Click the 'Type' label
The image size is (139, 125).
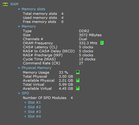tap(27, 31)
